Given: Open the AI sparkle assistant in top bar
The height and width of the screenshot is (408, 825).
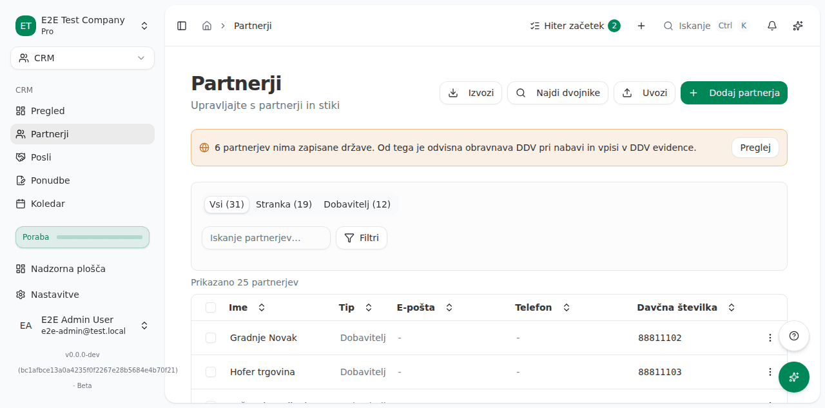Looking at the screenshot, I should click(x=798, y=26).
